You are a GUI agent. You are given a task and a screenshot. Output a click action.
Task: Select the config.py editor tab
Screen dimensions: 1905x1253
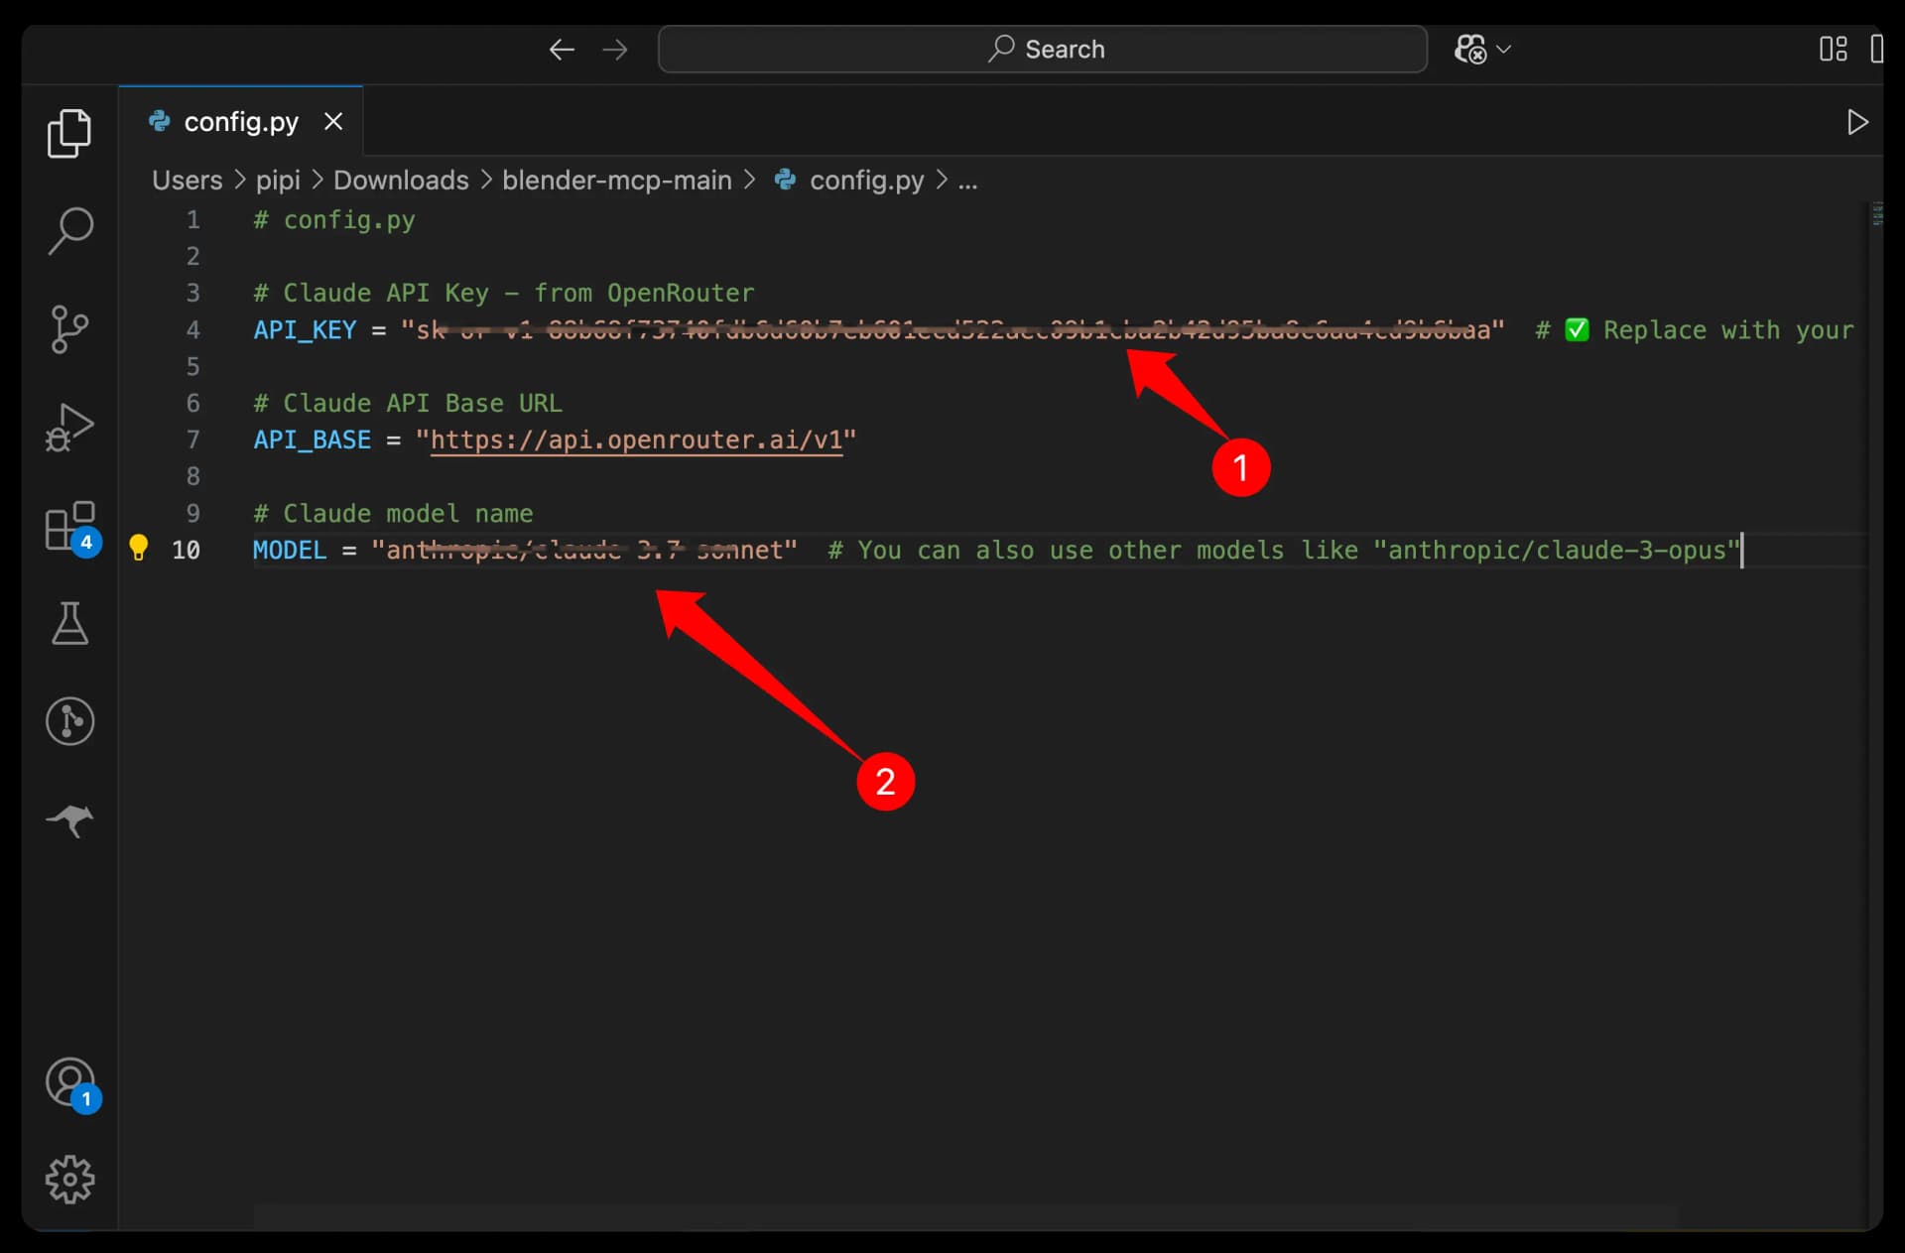coord(241,121)
